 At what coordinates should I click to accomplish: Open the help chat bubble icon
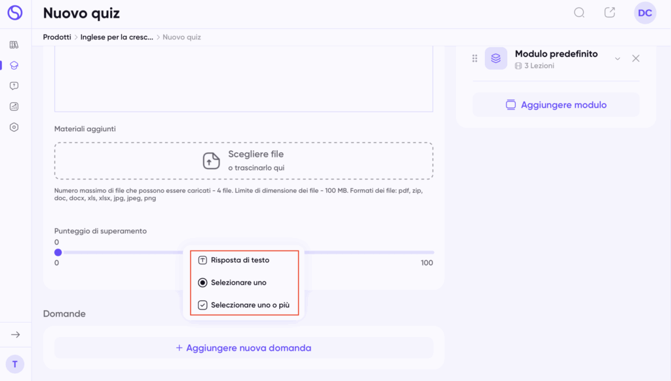[x=14, y=86]
